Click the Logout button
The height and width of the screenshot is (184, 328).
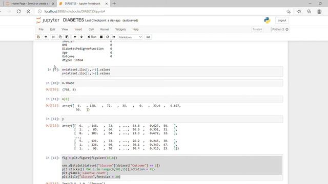(x=281, y=20)
